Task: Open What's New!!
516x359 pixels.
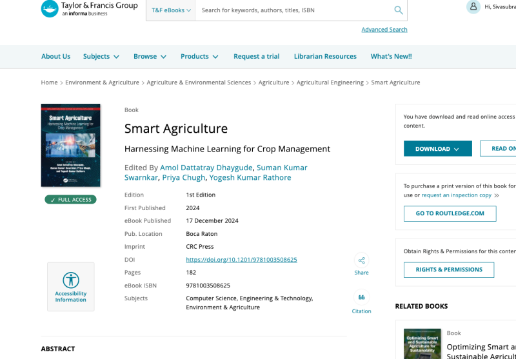Action: 391,57
